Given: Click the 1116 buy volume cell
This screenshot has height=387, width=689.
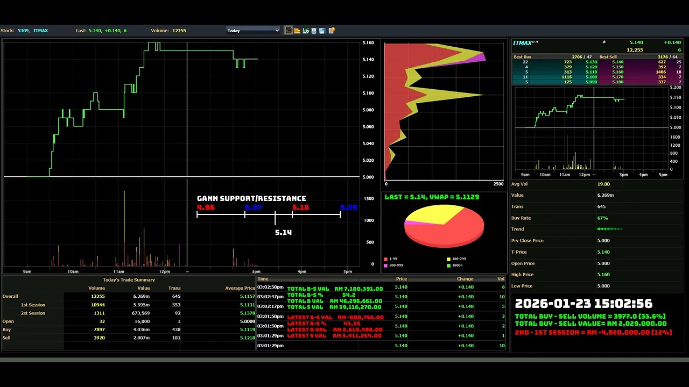Looking at the screenshot, I should pyautogui.click(x=566, y=77).
